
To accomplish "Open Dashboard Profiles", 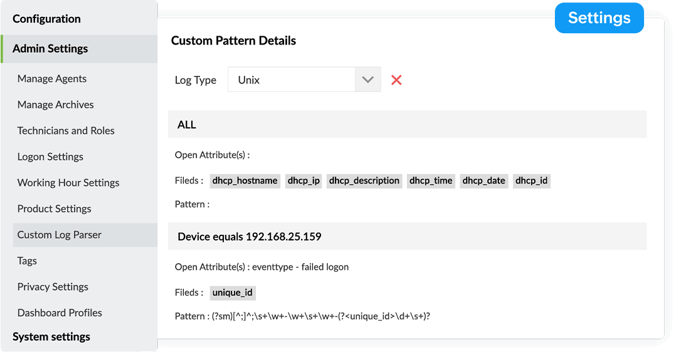I will point(60,312).
